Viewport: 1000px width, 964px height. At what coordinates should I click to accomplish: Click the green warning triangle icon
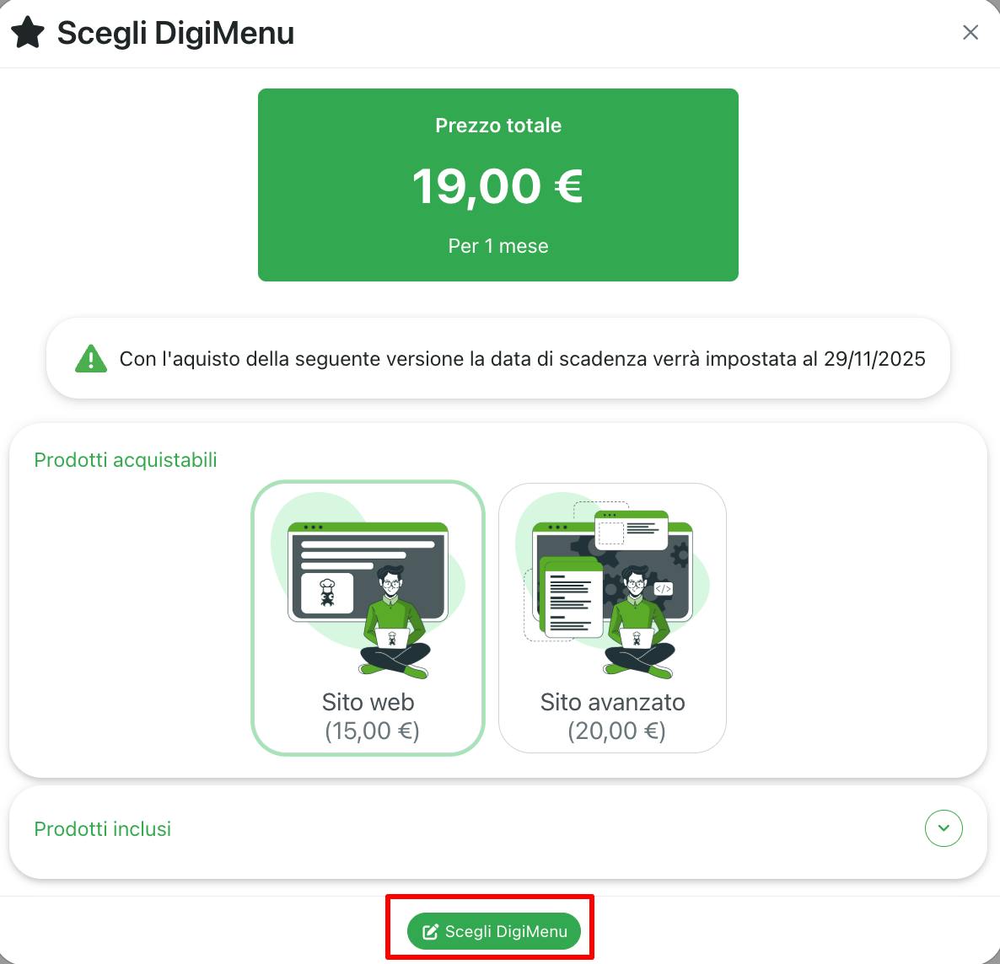coord(90,358)
